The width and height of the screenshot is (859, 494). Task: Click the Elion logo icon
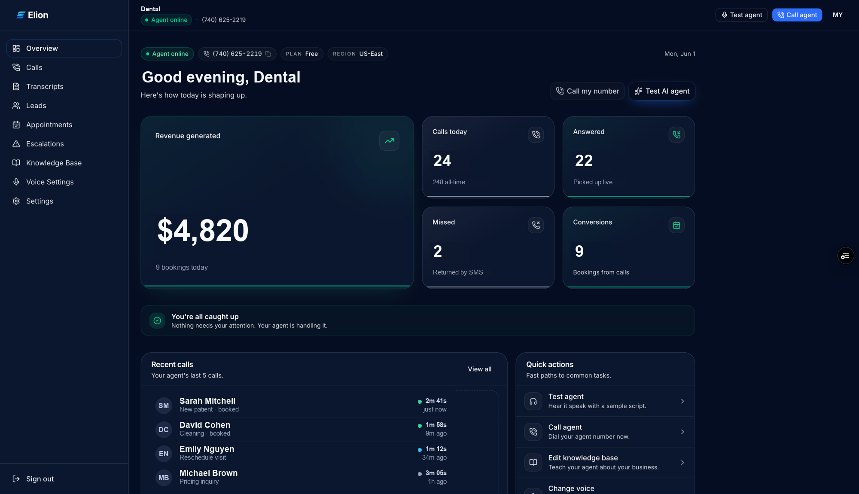(x=21, y=15)
